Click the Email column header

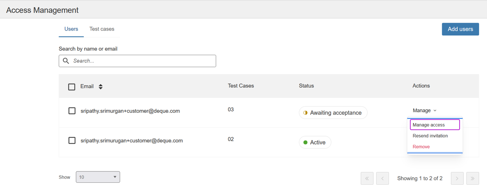87,86
